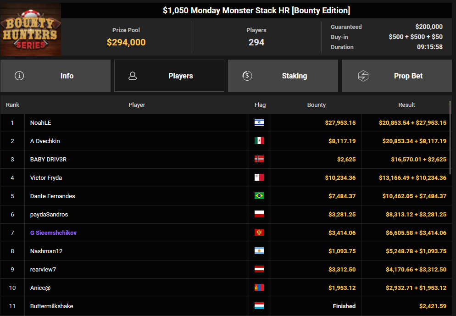The height and width of the screenshot is (316, 456).
Task: Open the Info tab
Action: click(x=56, y=76)
